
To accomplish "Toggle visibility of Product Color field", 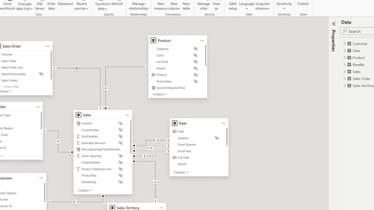I will [196, 55].
